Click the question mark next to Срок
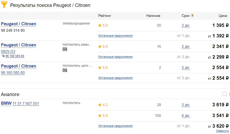The height and width of the screenshot is (134, 230). tap(192, 16)
